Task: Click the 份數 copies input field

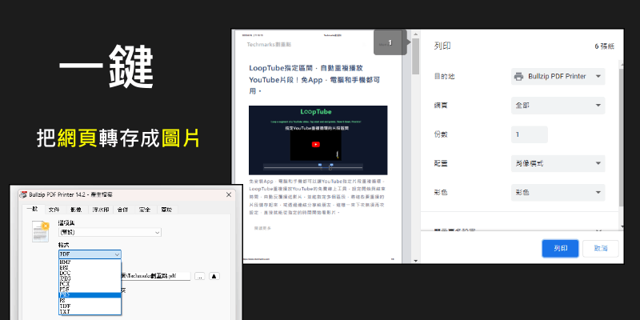Action: tap(558, 134)
